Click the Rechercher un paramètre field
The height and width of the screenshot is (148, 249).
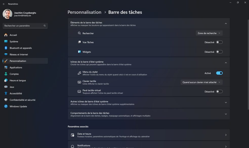pos(23,26)
